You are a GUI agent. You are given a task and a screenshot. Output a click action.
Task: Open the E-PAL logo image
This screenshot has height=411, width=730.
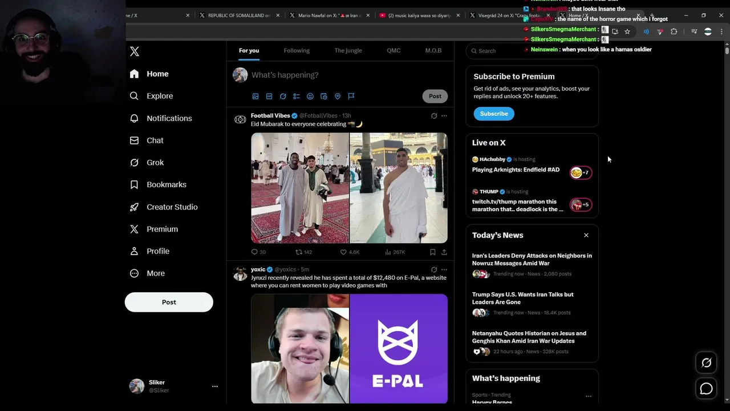point(399,349)
